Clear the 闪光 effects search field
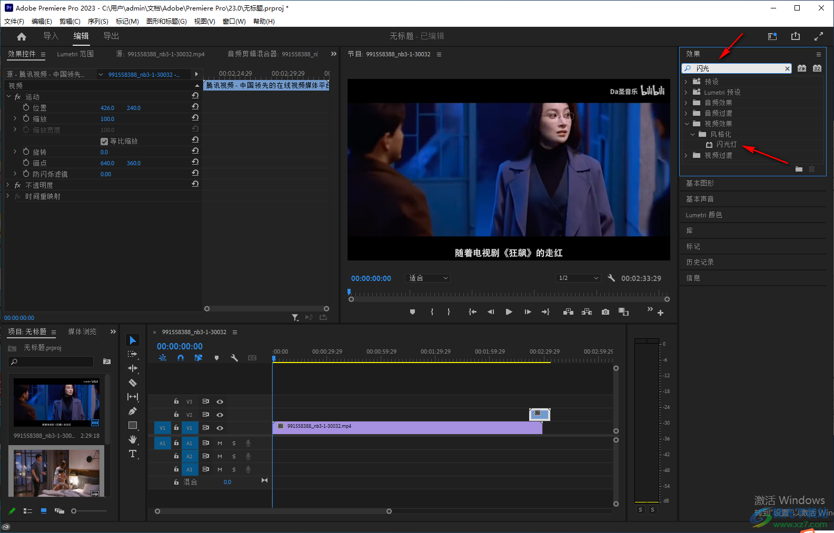This screenshot has width=834, height=533. click(x=787, y=68)
